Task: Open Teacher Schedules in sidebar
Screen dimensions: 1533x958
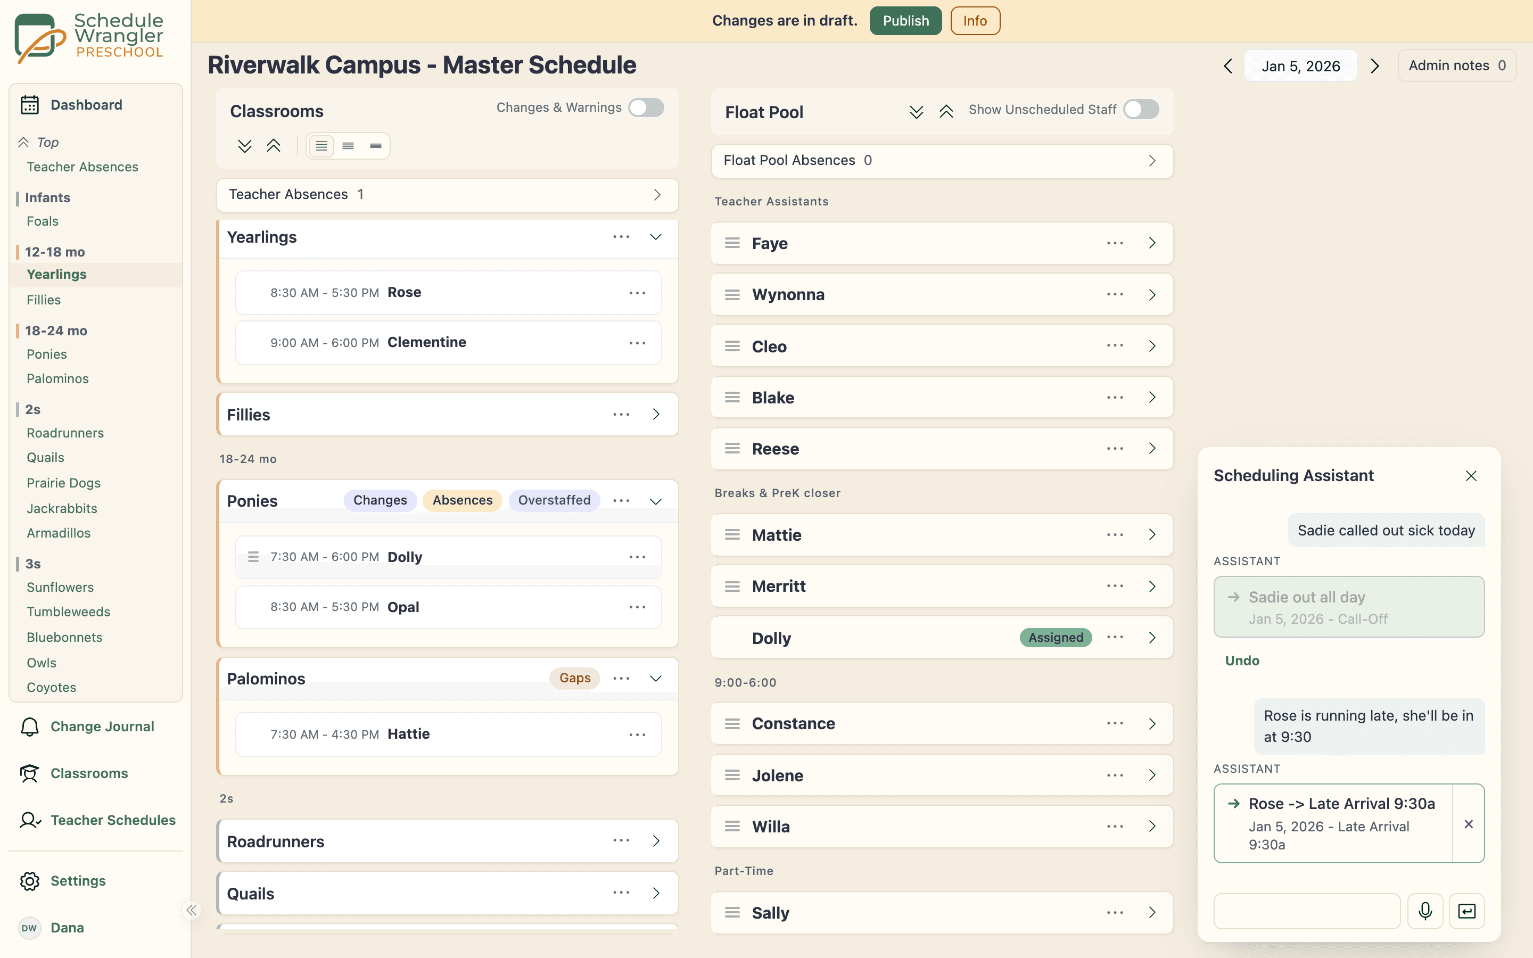Action: pos(96,821)
